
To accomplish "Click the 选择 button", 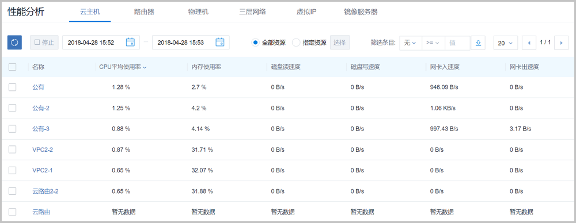I will 340,43.
